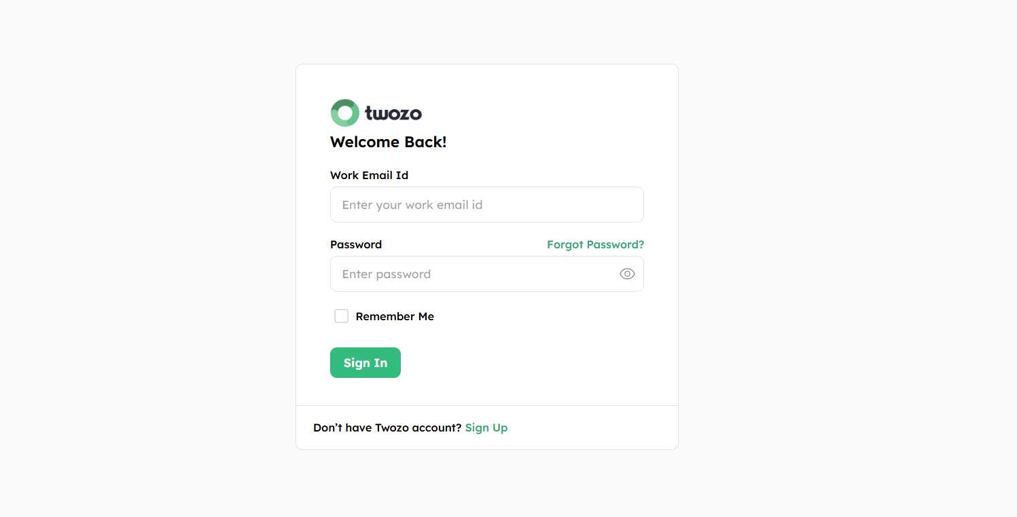Click the Welcome Back! heading
The height and width of the screenshot is (517, 1017).
388,142
